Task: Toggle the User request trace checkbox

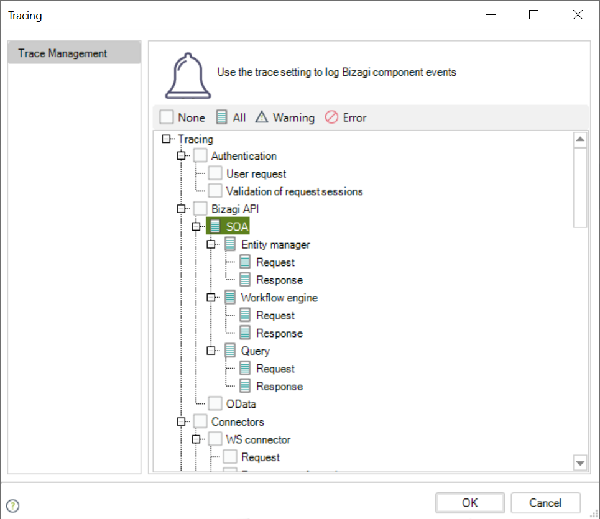Action: pos(215,173)
